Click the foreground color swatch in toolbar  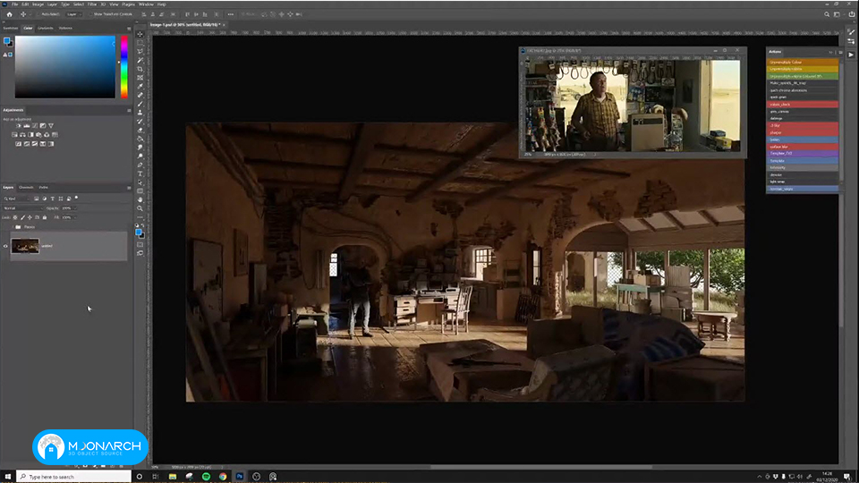click(139, 233)
